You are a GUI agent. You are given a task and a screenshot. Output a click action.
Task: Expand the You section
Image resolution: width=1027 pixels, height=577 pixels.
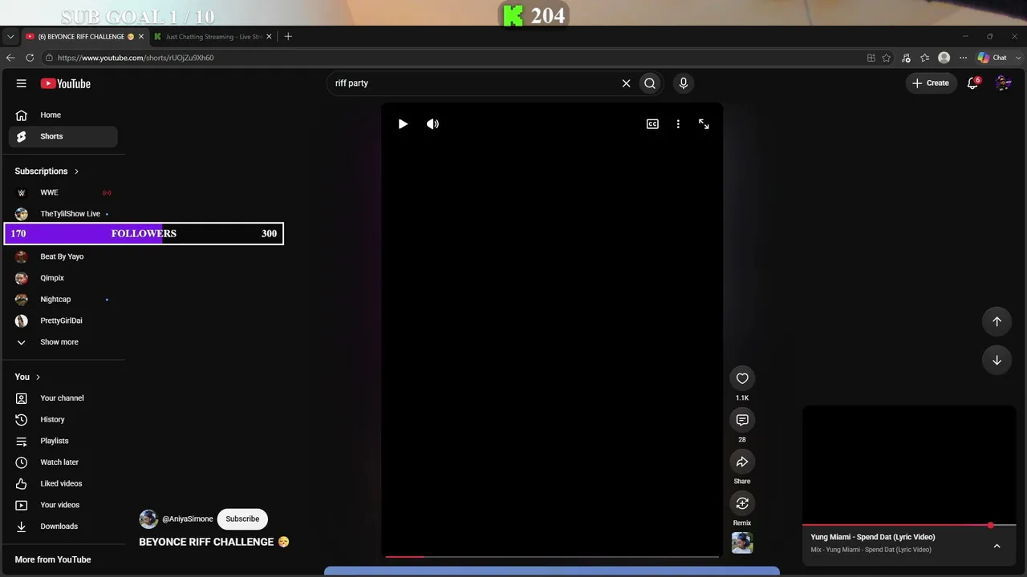click(28, 377)
